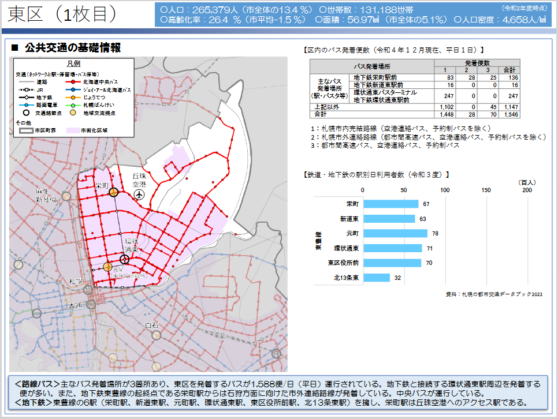Select the JR line symbol in the legend

26,89
